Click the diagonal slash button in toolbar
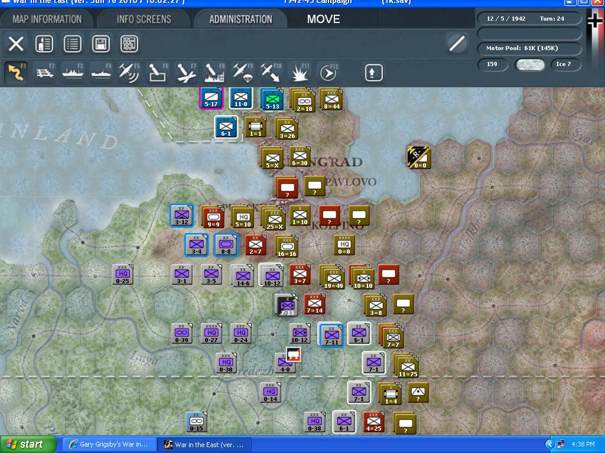Viewport: 605px width, 453px height. [x=457, y=44]
